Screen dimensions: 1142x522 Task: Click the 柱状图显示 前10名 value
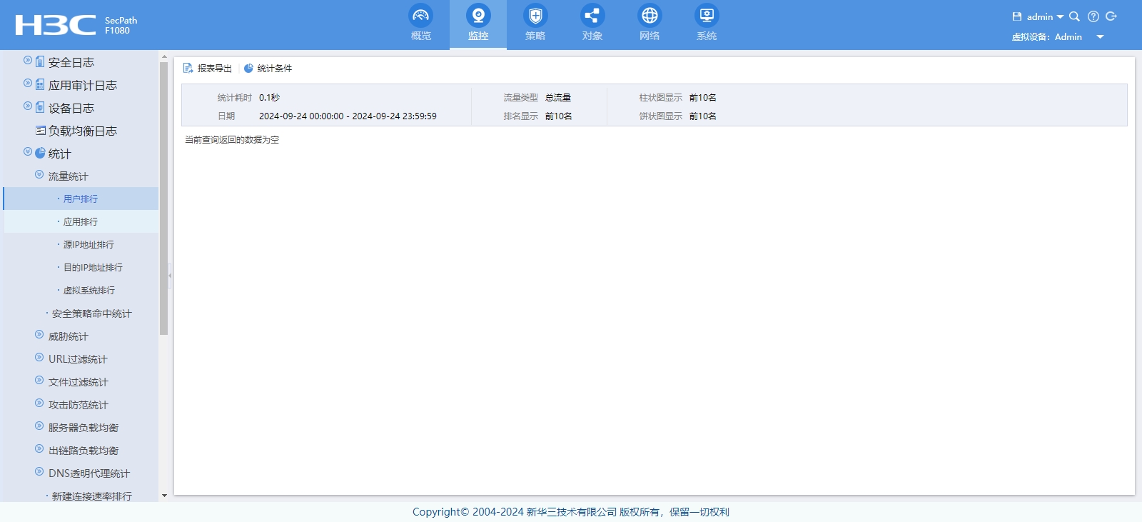702,98
